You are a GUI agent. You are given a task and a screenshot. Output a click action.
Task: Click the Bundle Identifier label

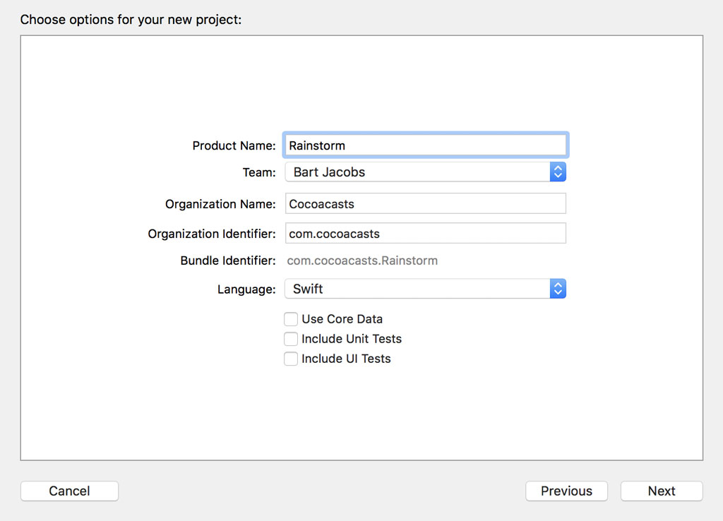pyautogui.click(x=229, y=260)
